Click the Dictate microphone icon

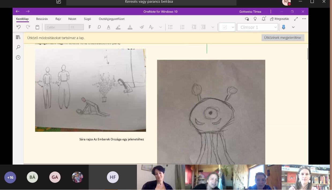coord(283,27)
